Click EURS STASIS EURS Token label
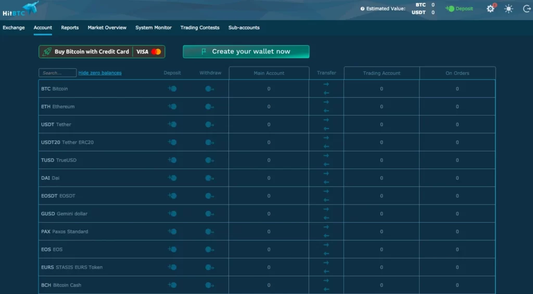The width and height of the screenshot is (533, 294). 72,267
